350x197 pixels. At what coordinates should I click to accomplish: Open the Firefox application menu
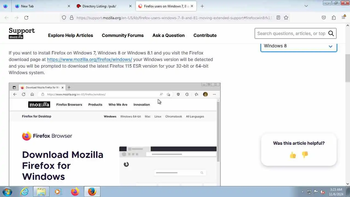point(343,18)
